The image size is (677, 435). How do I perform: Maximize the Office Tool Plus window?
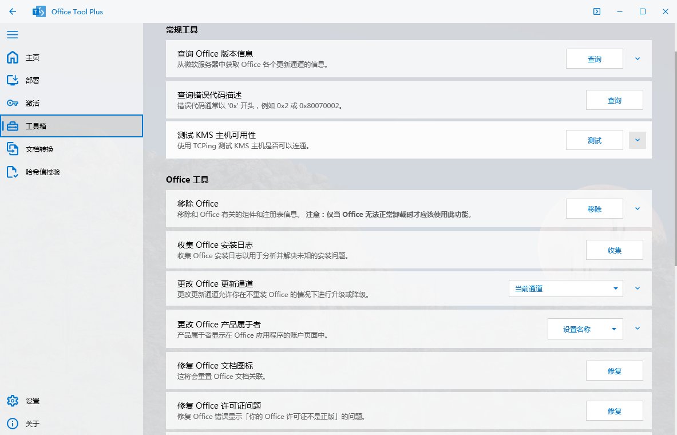643,11
